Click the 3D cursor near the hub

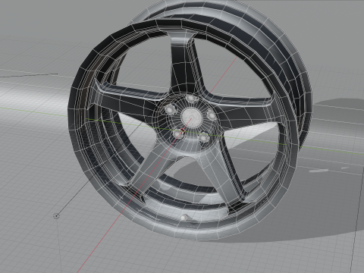pyautogui.click(x=181, y=131)
